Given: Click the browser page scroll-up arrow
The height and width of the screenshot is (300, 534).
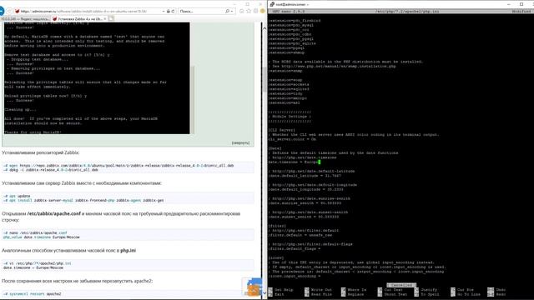Looking at the screenshot, I should 264,28.
